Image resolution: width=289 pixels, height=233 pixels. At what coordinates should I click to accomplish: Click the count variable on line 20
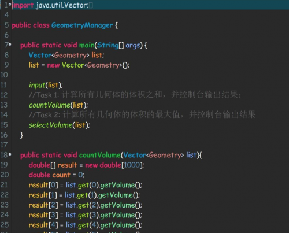click(x=61, y=175)
